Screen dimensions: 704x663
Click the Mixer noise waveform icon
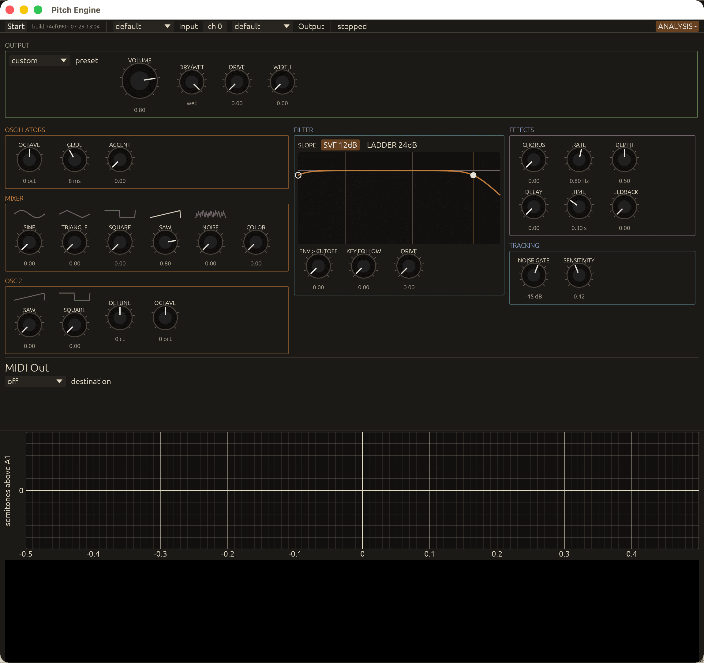pos(211,214)
